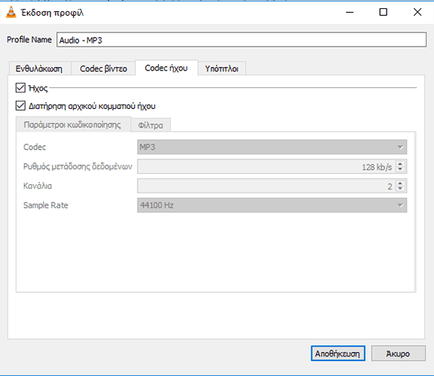Switch to the Φίλτρα sub-tab

[x=150, y=126]
